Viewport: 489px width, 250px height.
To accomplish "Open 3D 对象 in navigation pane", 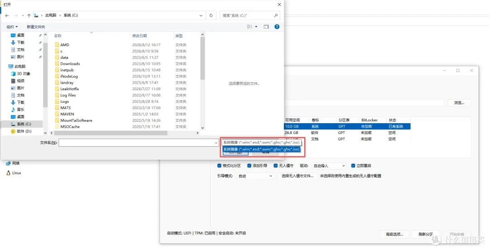I will click(20, 74).
